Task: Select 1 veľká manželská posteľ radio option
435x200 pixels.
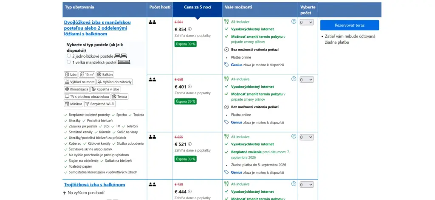Action: (x=69, y=62)
